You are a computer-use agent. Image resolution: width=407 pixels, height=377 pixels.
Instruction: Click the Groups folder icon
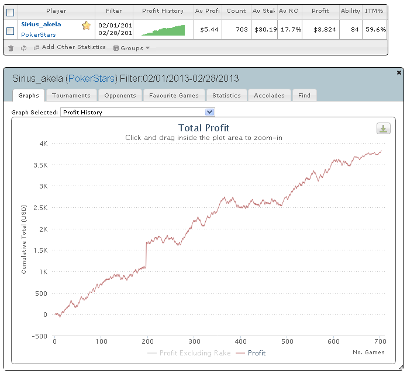pyautogui.click(x=116, y=48)
